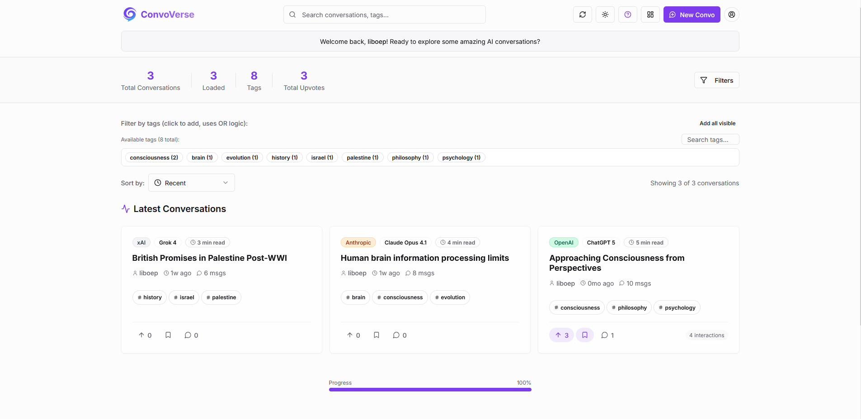The image size is (861, 419).
Task: Toggle light/dark theme sun icon
Action: tap(605, 14)
